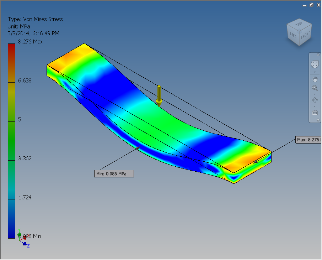This screenshot has height=260, width=322.
Task: Click the Look At view icon
Action: (315, 113)
